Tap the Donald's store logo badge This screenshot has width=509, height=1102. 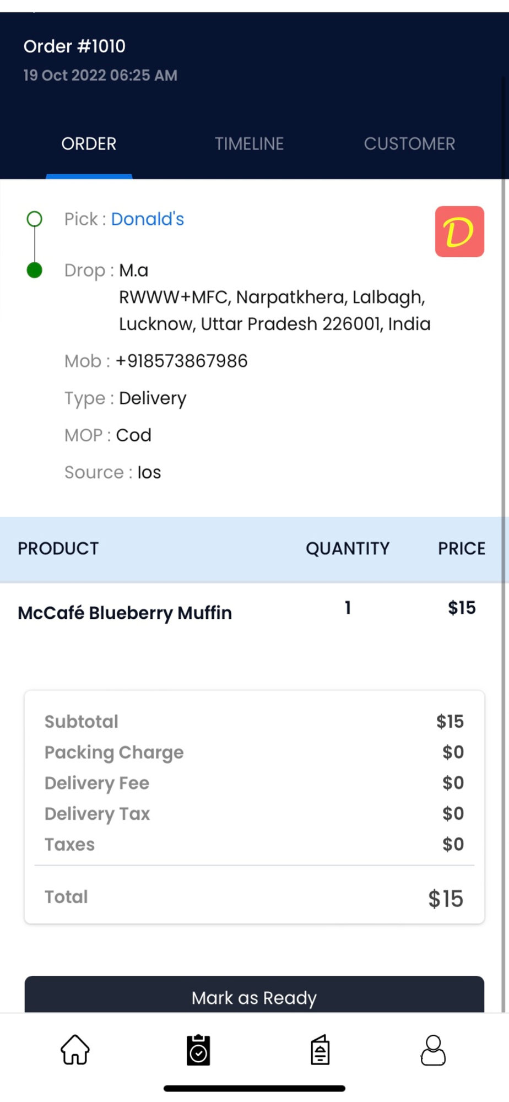(x=459, y=231)
